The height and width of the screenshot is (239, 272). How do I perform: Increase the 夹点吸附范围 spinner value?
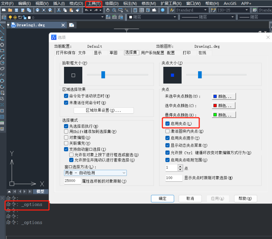coord(180,166)
